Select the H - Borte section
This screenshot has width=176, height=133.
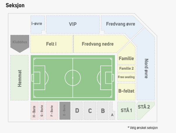[x=34, y=111]
